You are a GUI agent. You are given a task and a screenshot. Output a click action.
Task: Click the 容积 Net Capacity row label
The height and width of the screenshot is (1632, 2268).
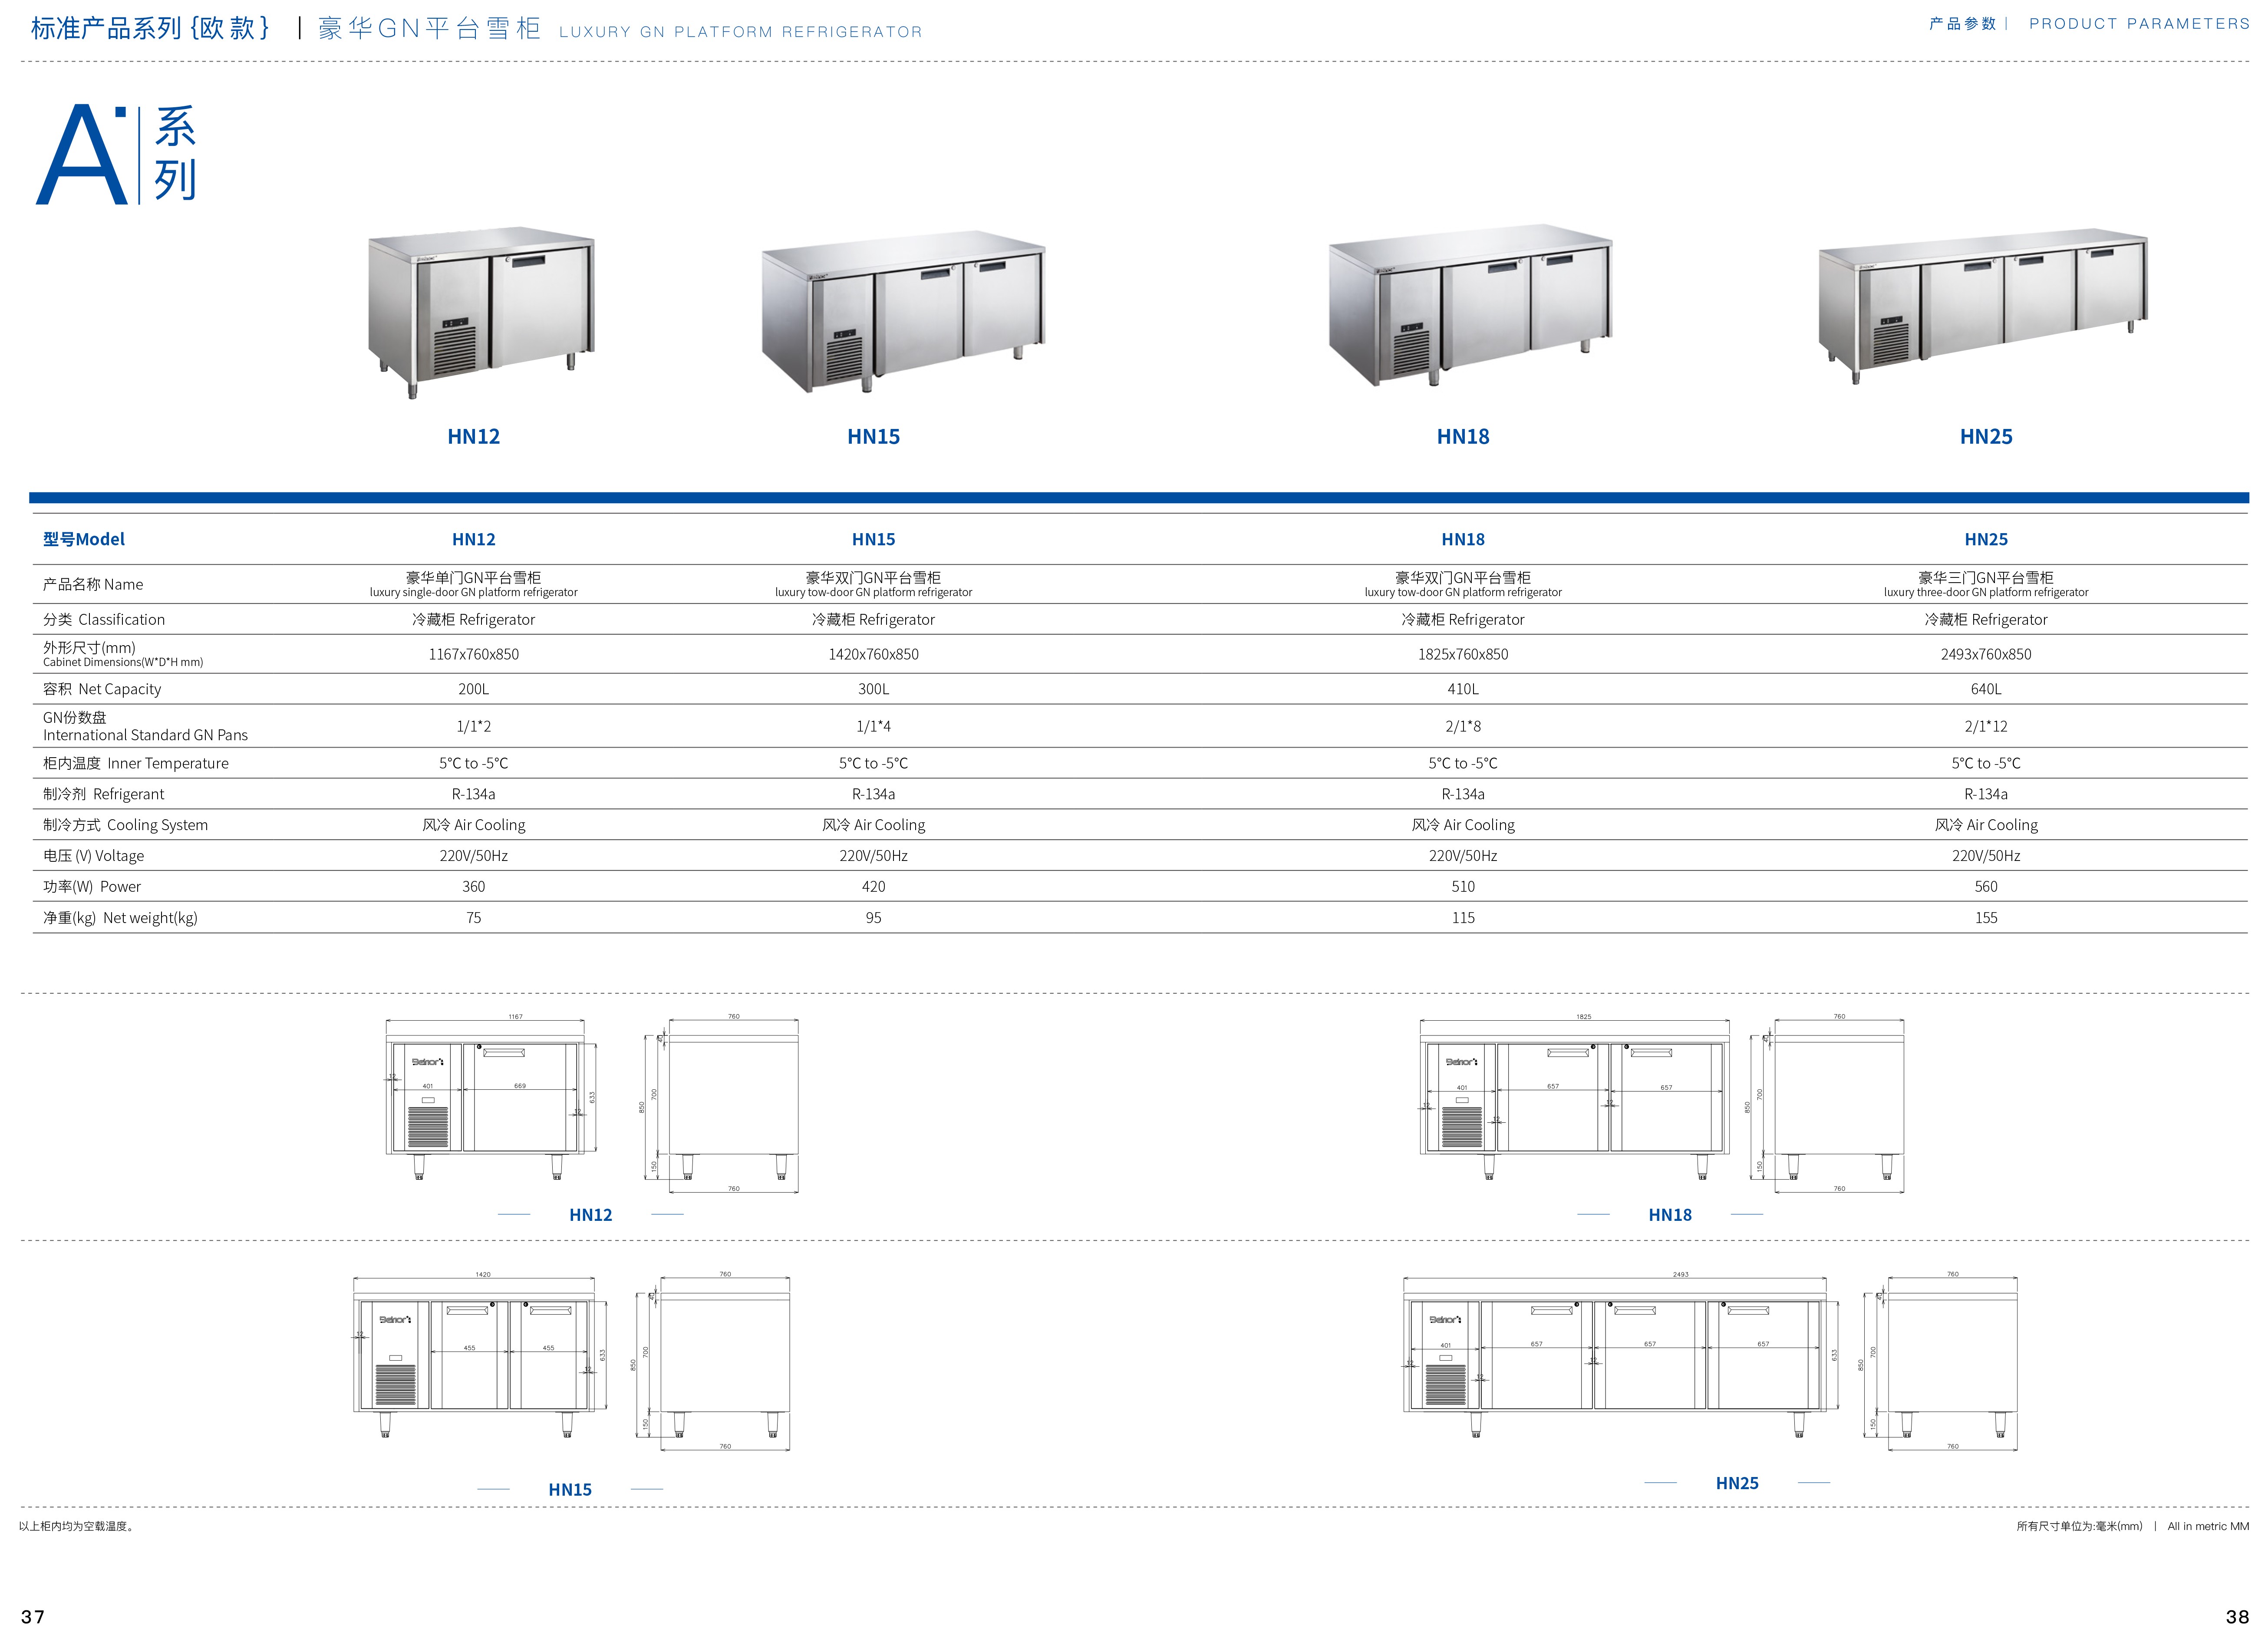(x=102, y=689)
